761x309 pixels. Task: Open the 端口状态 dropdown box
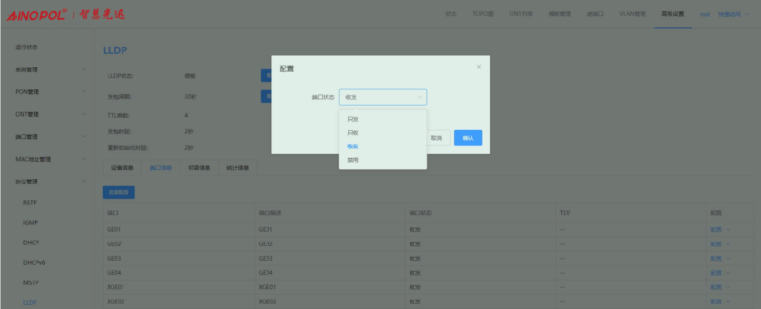pyautogui.click(x=383, y=97)
